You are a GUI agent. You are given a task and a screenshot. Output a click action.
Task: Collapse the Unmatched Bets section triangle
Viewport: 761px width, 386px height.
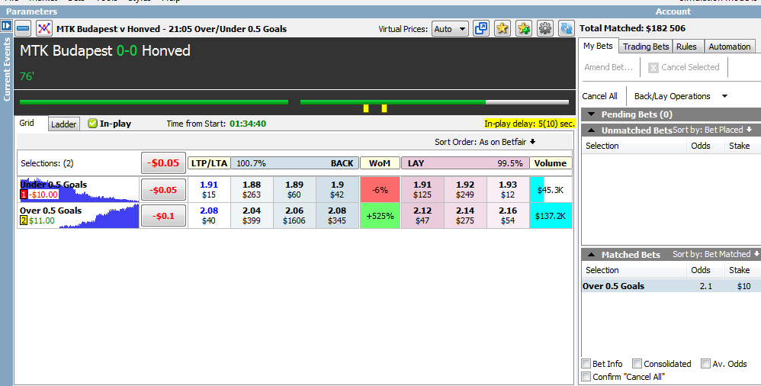tap(591, 130)
